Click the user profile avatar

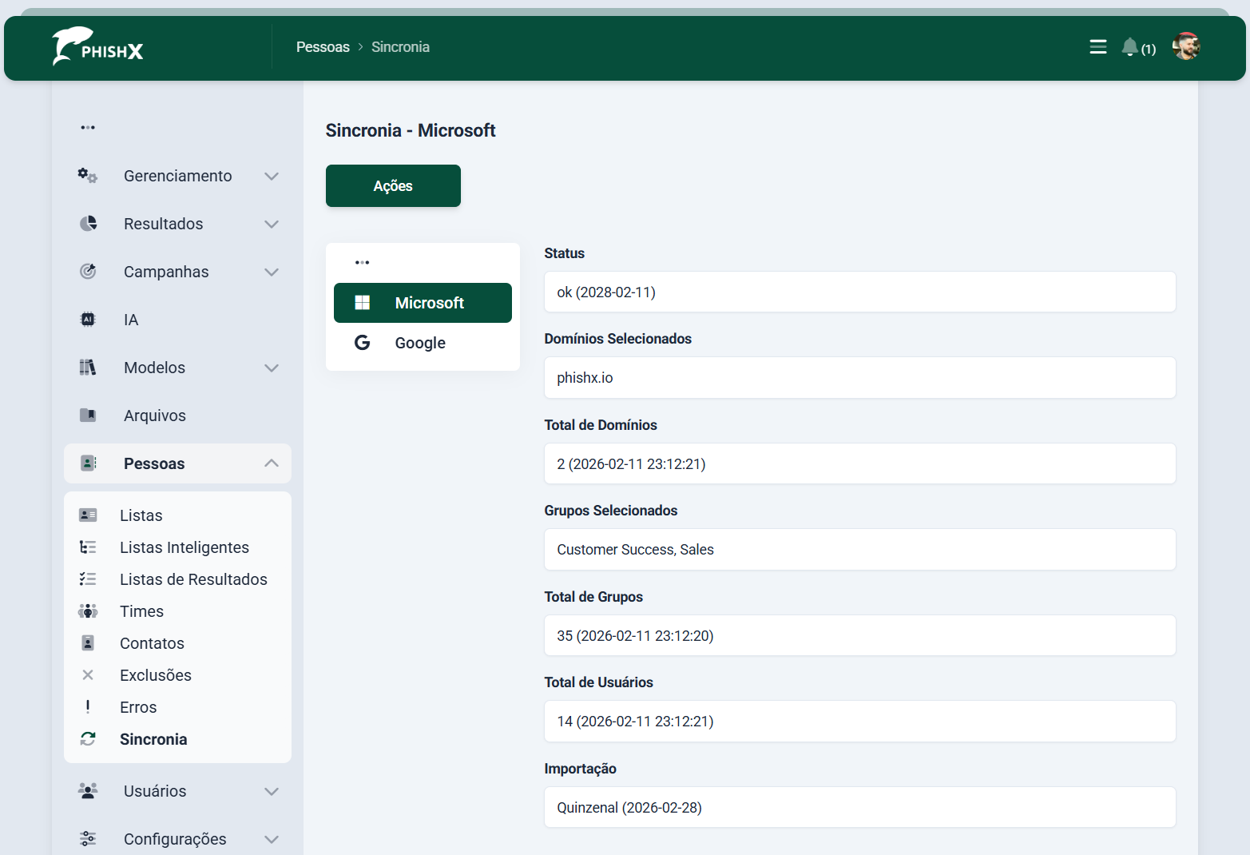click(x=1186, y=47)
